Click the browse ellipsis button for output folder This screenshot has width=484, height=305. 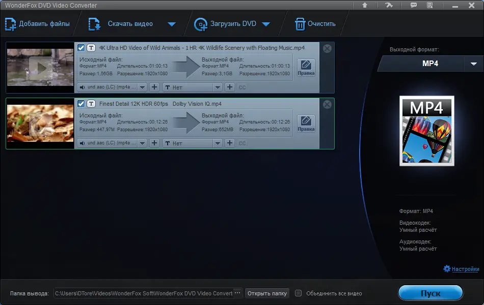[x=237, y=293]
